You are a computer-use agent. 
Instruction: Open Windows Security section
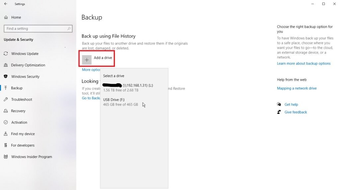pyautogui.click(x=25, y=76)
